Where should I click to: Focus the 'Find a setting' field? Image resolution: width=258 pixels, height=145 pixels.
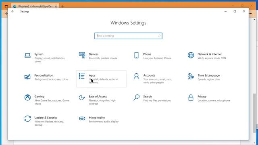click(128, 36)
